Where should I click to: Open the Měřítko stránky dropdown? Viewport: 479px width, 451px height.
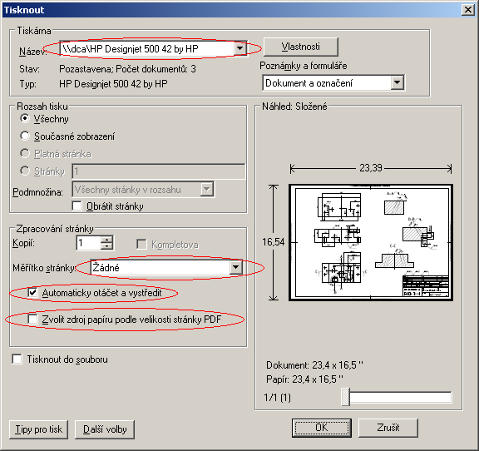point(236,268)
